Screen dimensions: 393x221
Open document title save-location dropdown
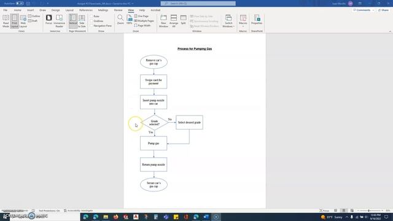point(133,4)
